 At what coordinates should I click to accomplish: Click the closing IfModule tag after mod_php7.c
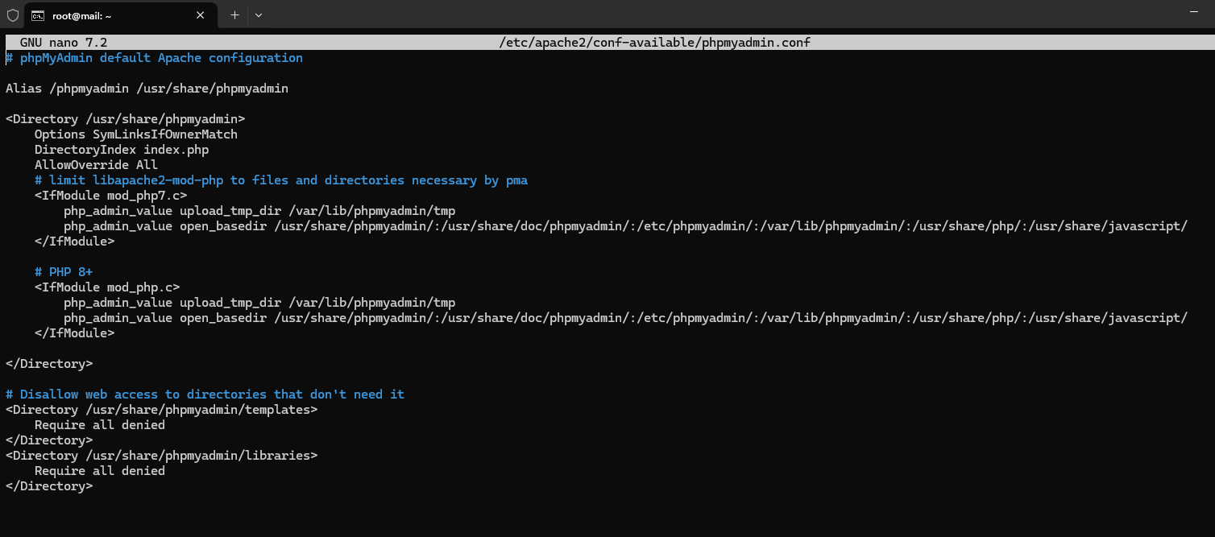pos(74,242)
